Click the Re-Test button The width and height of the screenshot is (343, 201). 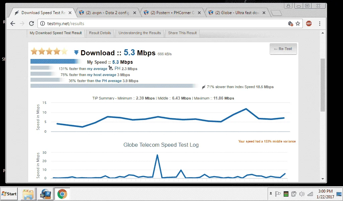point(283,49)
